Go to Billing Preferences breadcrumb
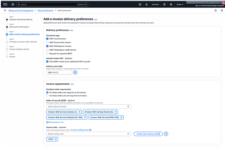This screenshot has height=147, width=225. pos(45,10)
